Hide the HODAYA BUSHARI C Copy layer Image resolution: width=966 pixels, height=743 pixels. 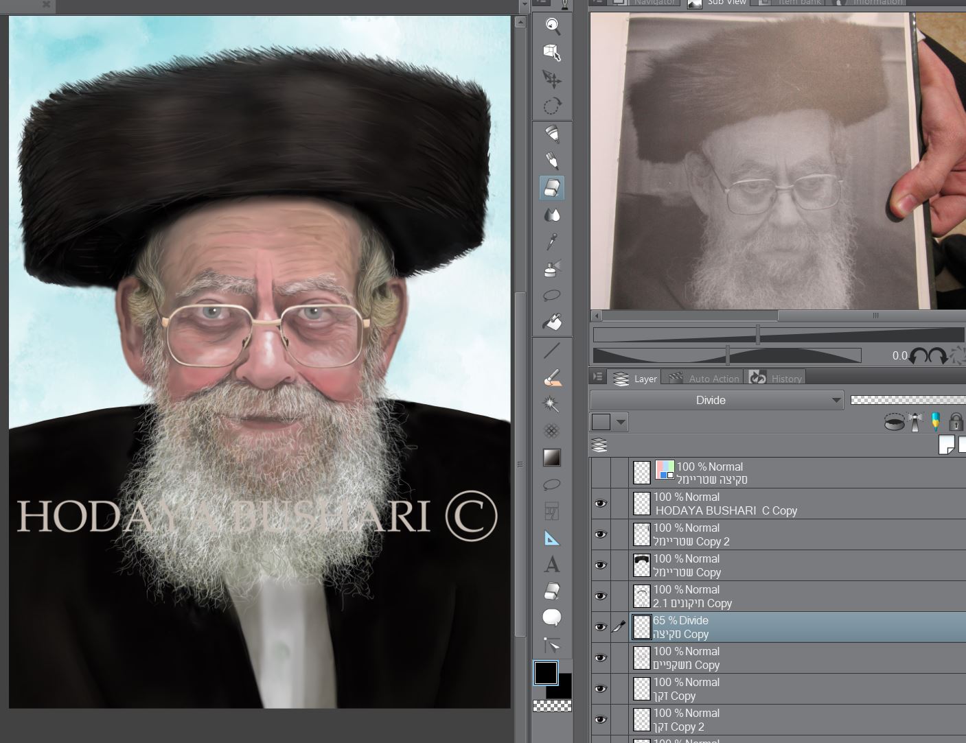pyautogui.click(x=601, y=503)
